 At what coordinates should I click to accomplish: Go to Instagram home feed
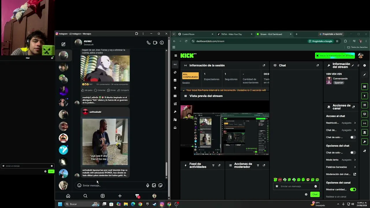click(68, 196)
